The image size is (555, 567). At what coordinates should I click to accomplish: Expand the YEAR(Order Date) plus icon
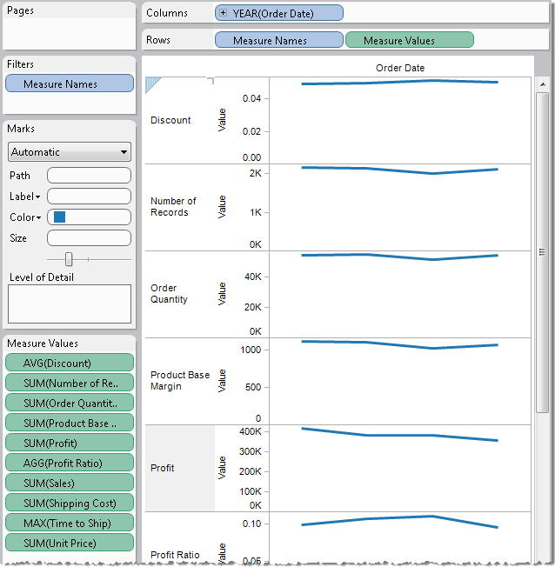[224, 13]
